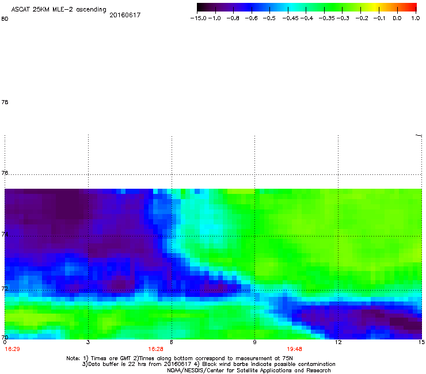Click the "-0.3" color bar label
The image size is (426, 374).
click(x=343, y=18)
